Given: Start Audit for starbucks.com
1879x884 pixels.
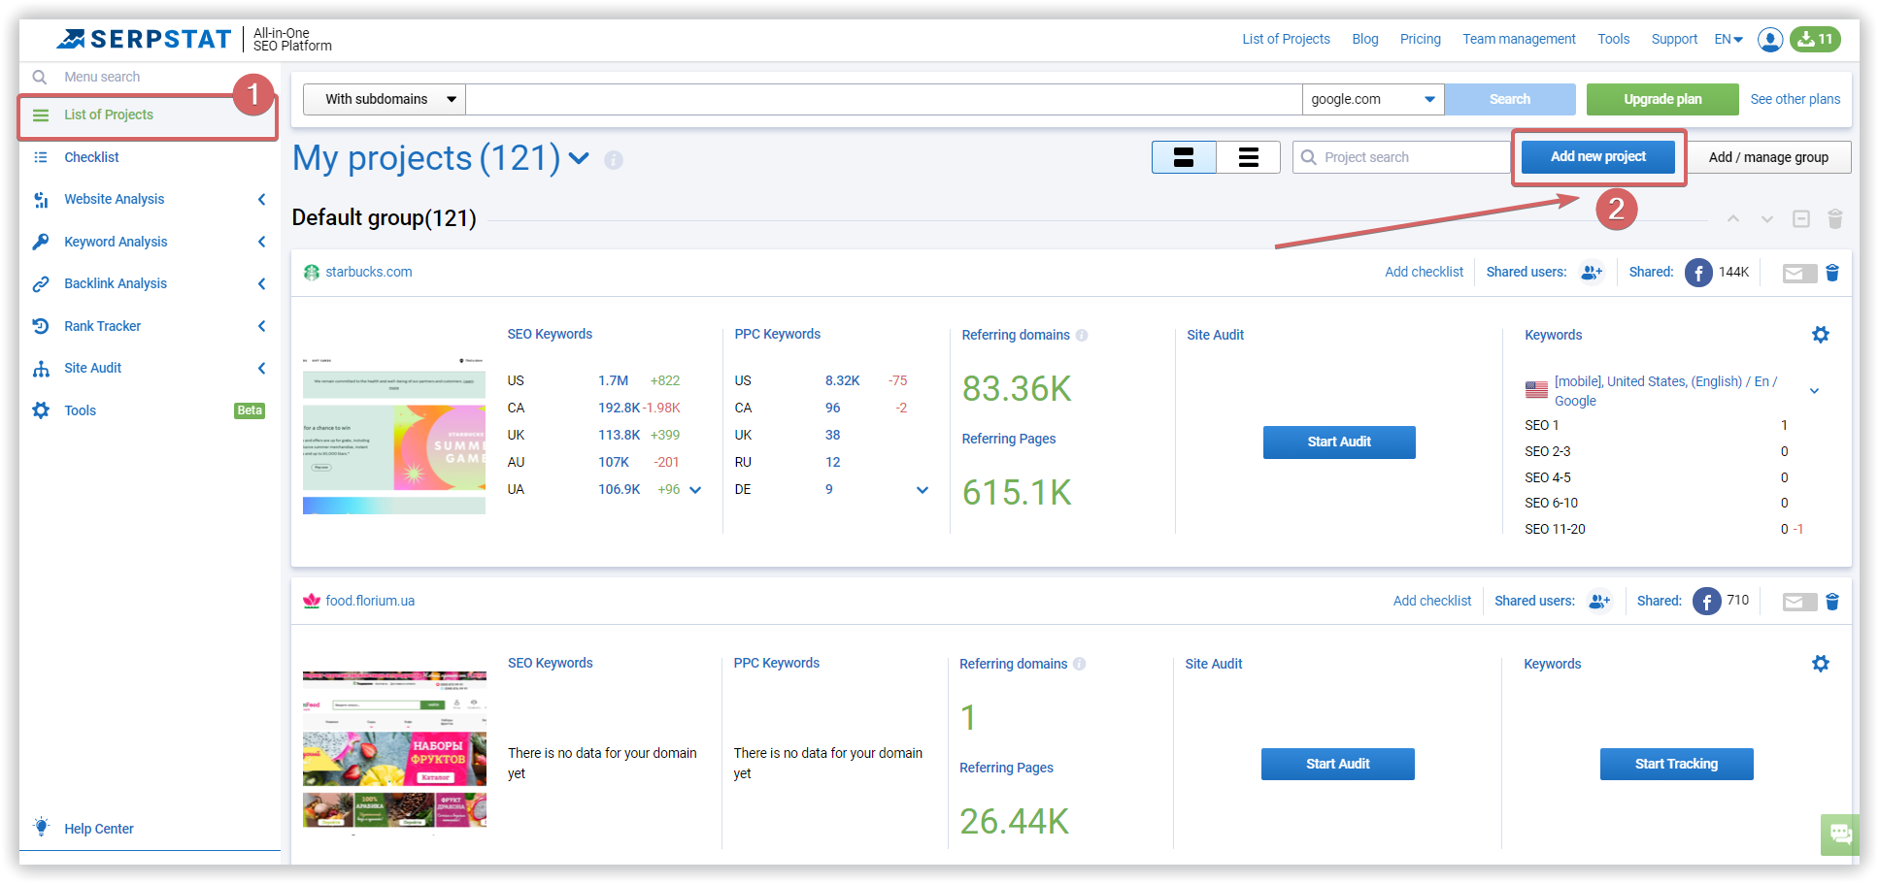Looking at the screenshot, I should coord(1339,442).
